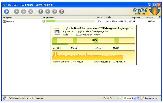Move the download to bottom of queue

[62, 12]
